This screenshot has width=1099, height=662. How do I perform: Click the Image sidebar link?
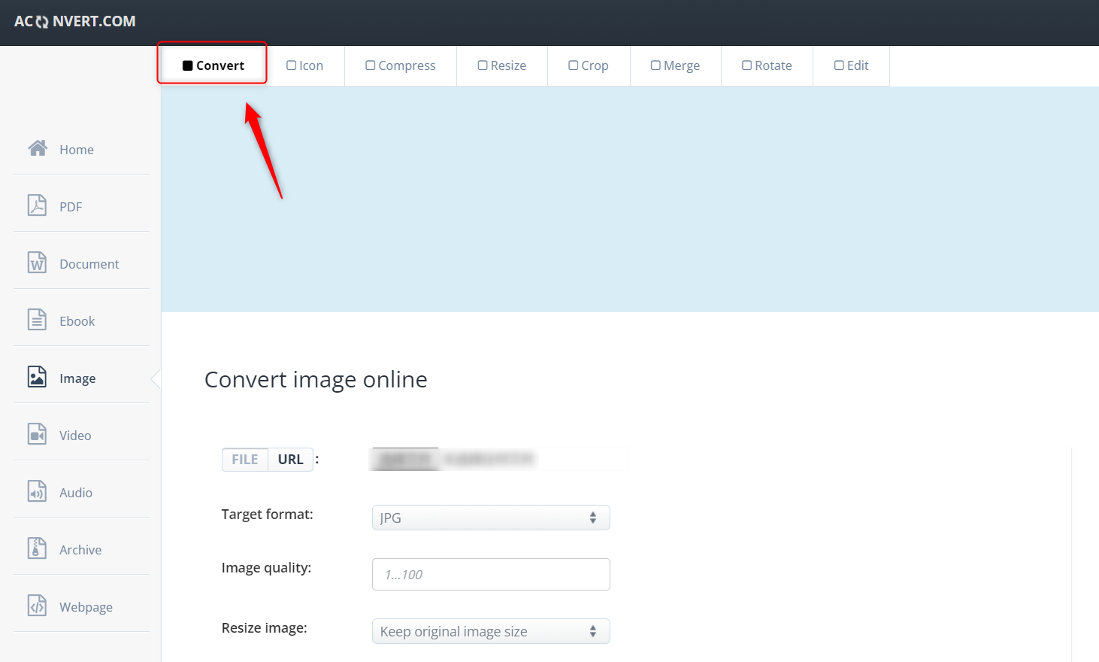[x=77, y=378]
